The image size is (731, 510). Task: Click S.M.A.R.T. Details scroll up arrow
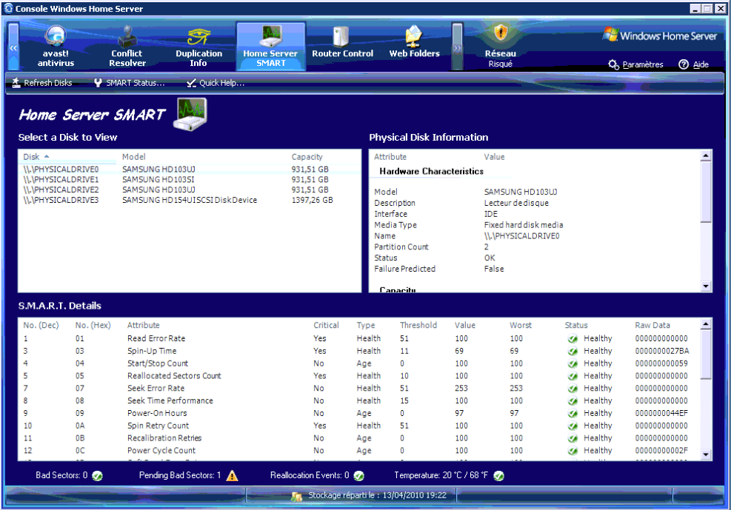(x=706, y=324)
